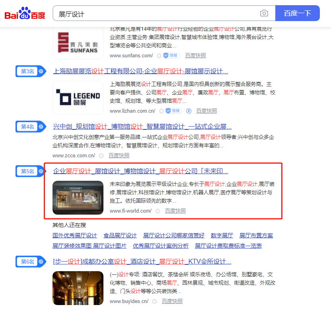Click related search 国外优秀展厅设计

pos(75,235)
